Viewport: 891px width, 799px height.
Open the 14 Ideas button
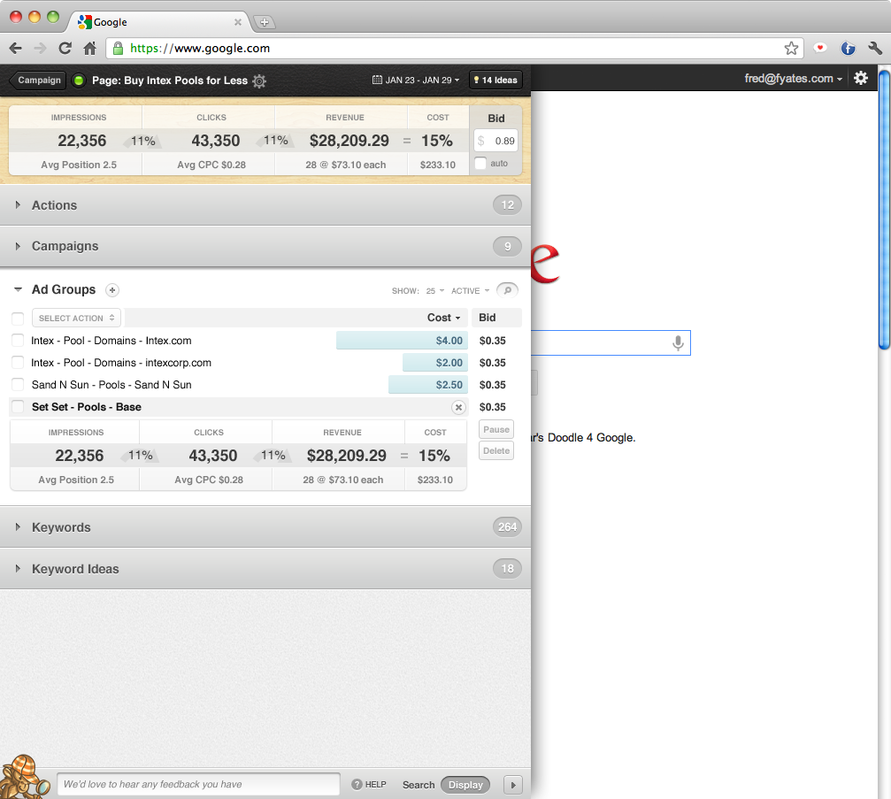495,81
